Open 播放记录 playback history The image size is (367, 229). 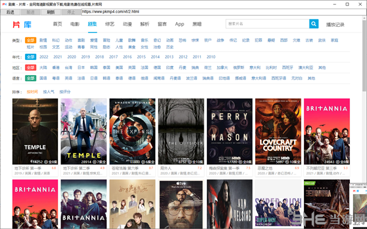(335, 24)
